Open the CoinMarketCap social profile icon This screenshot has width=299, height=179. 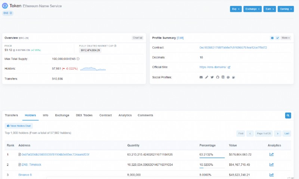pos(228,77)
